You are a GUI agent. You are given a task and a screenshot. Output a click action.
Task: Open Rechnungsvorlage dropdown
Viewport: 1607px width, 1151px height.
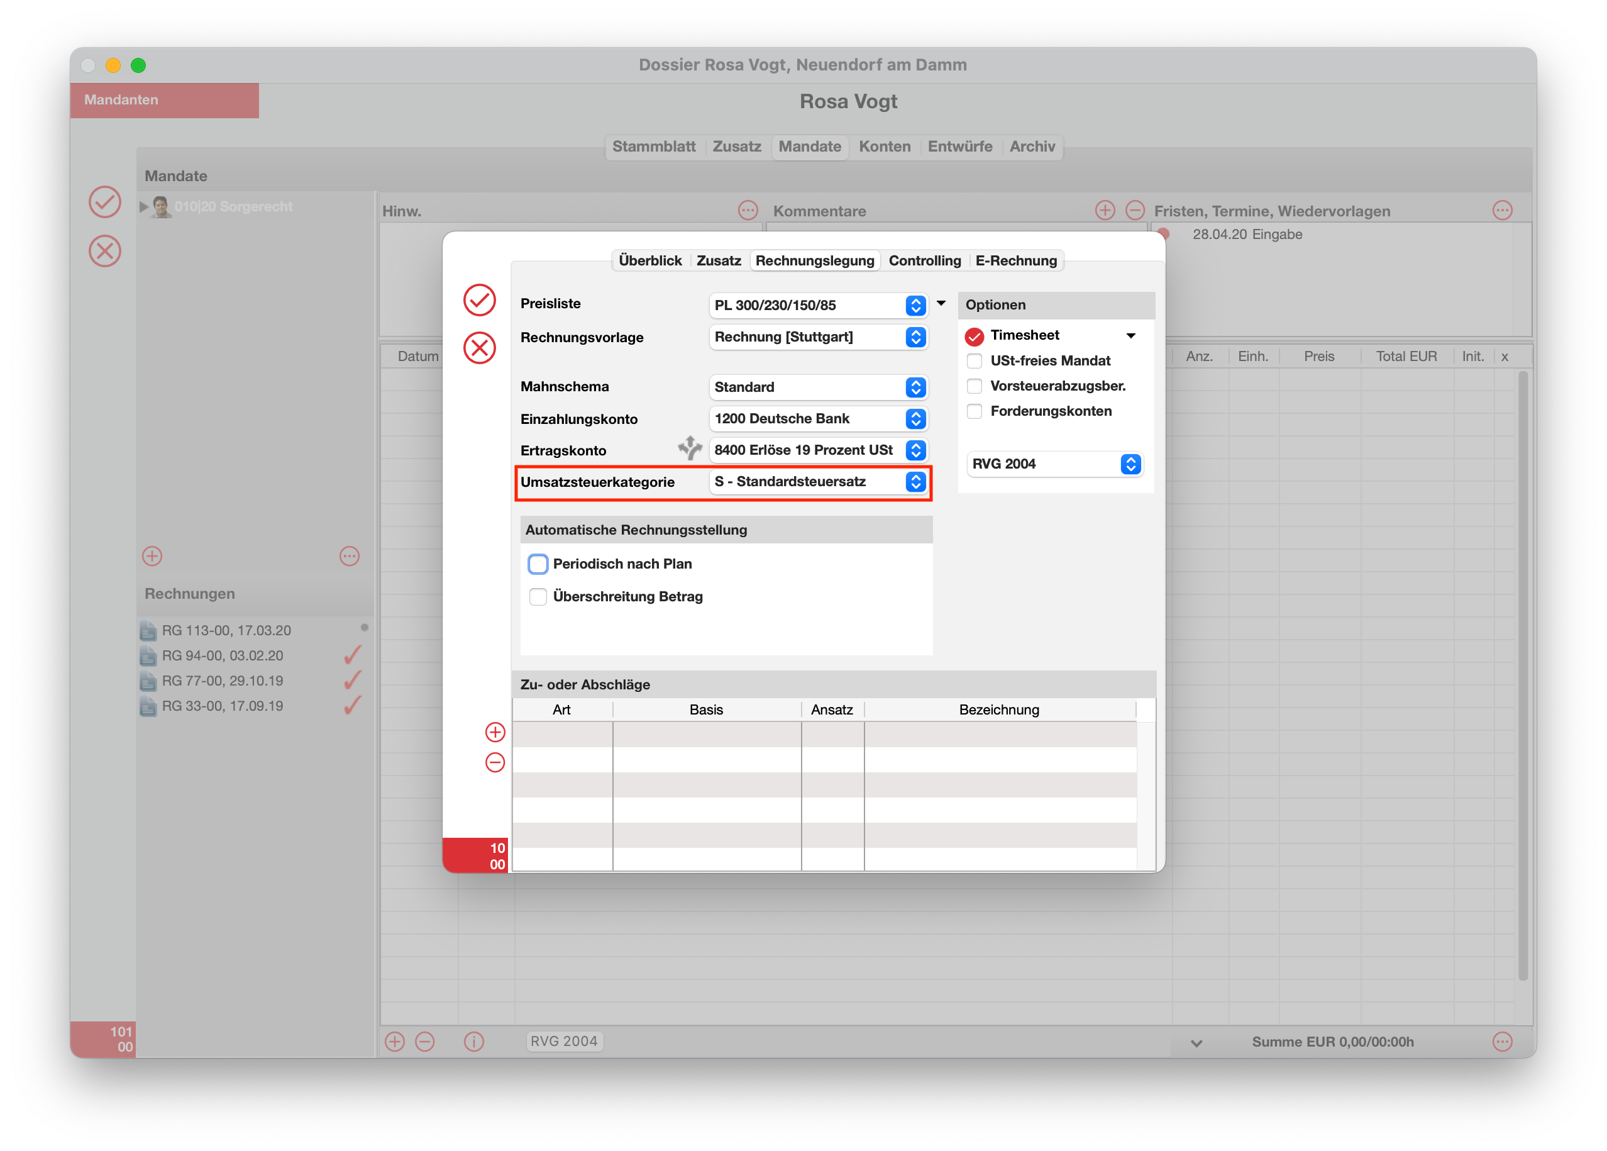[819, 337]
